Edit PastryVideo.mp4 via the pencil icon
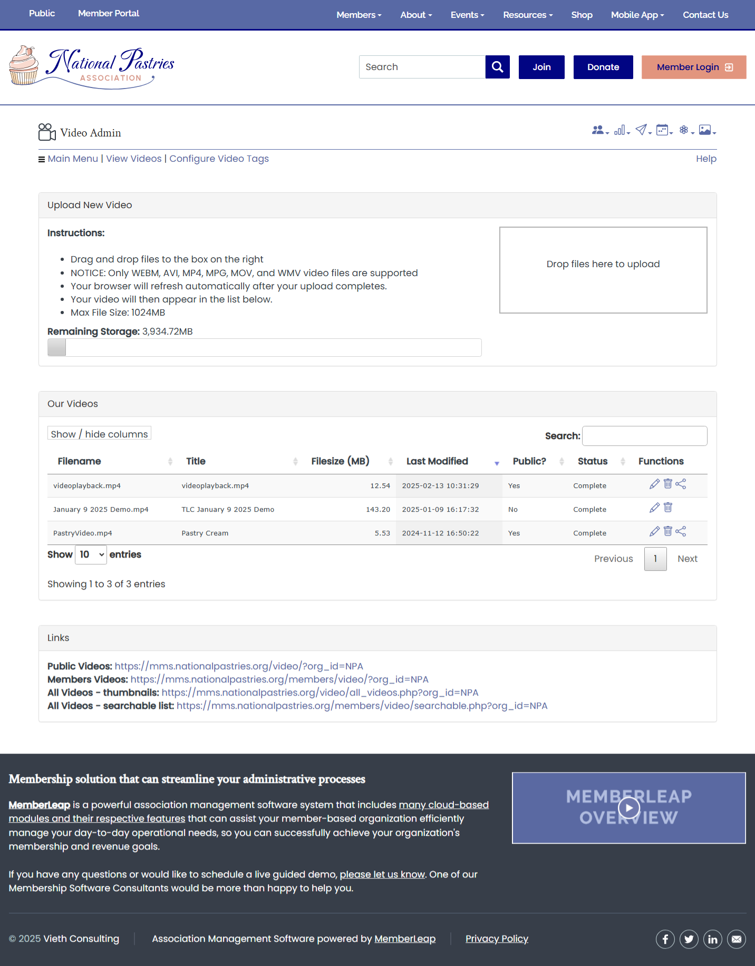 pyautogui.click(x=654, y=532)
